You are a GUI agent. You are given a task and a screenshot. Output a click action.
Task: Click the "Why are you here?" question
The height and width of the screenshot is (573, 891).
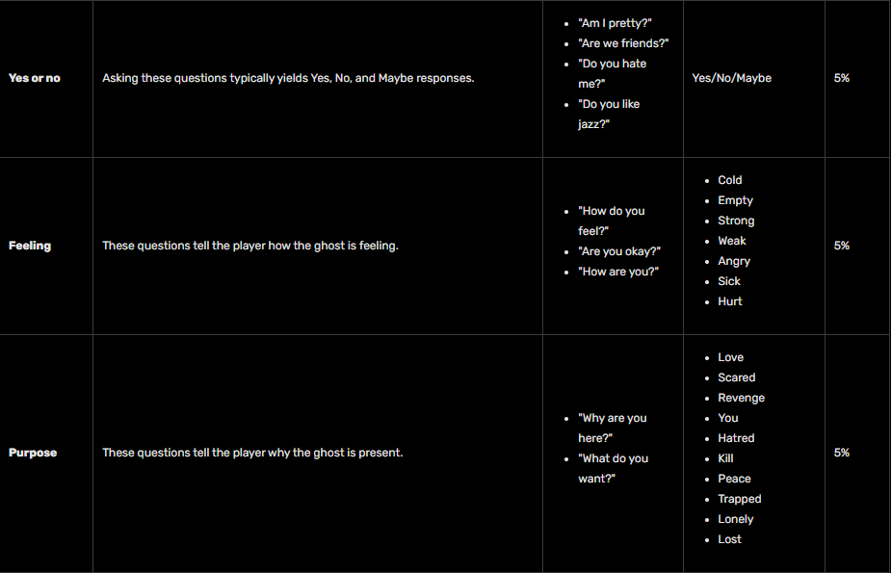click(612, 428)
